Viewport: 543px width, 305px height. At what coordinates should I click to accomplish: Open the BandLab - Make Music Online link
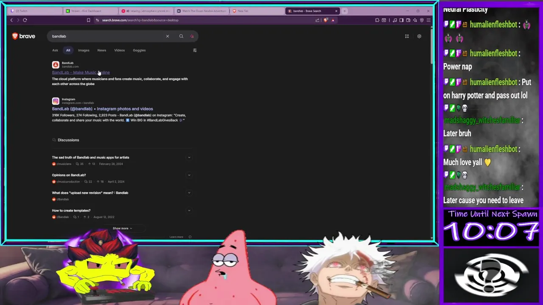point(81,72)
